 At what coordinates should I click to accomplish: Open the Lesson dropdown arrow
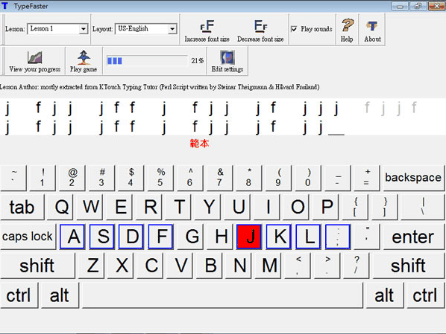coord(84,29)
